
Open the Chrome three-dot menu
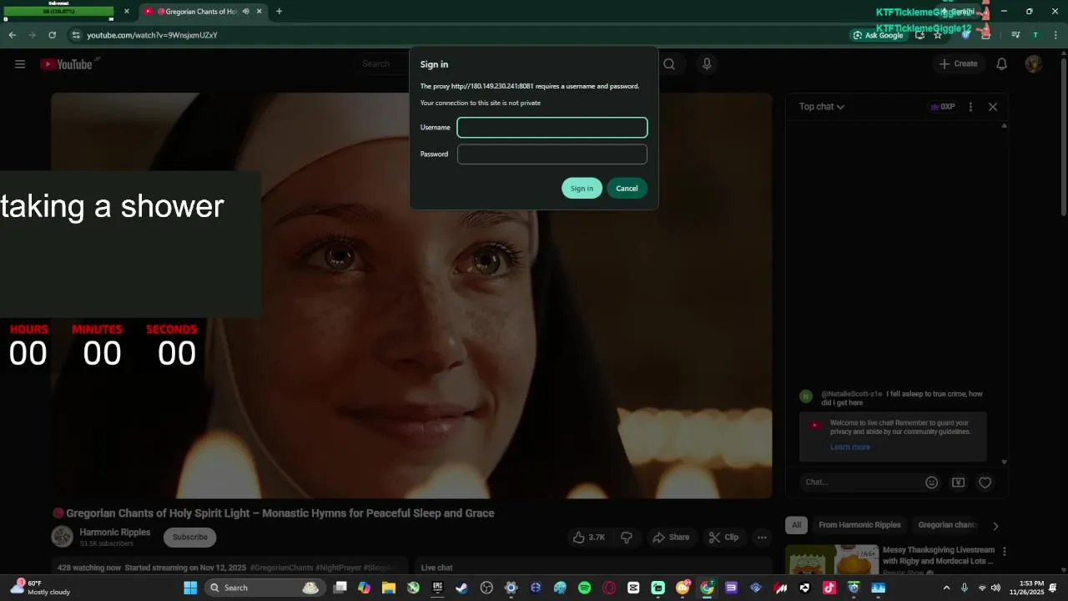1055,35
